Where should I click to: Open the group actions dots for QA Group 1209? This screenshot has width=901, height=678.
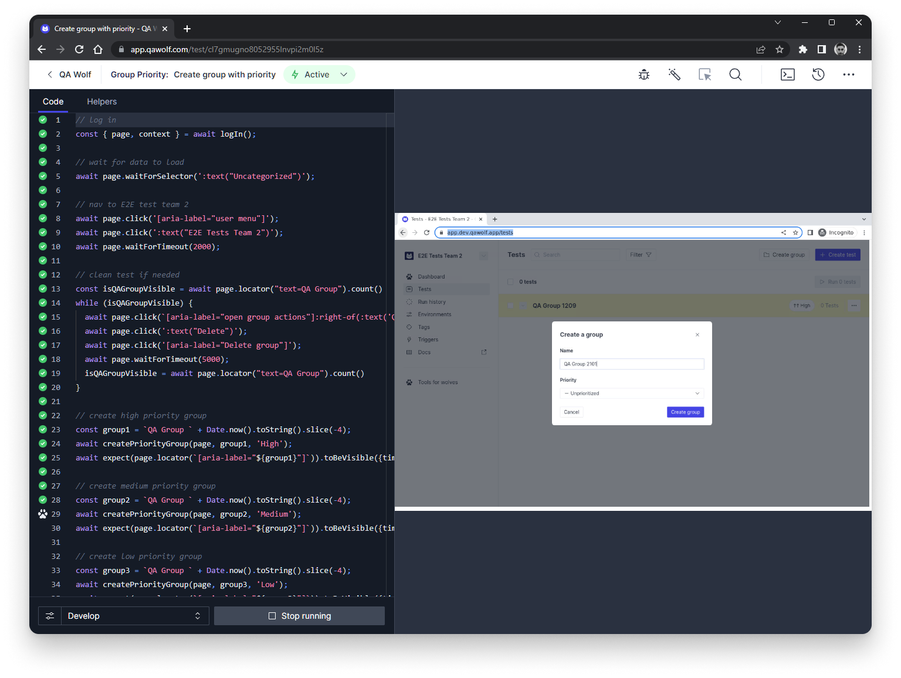pyautogui.click(x=854, y=306)
